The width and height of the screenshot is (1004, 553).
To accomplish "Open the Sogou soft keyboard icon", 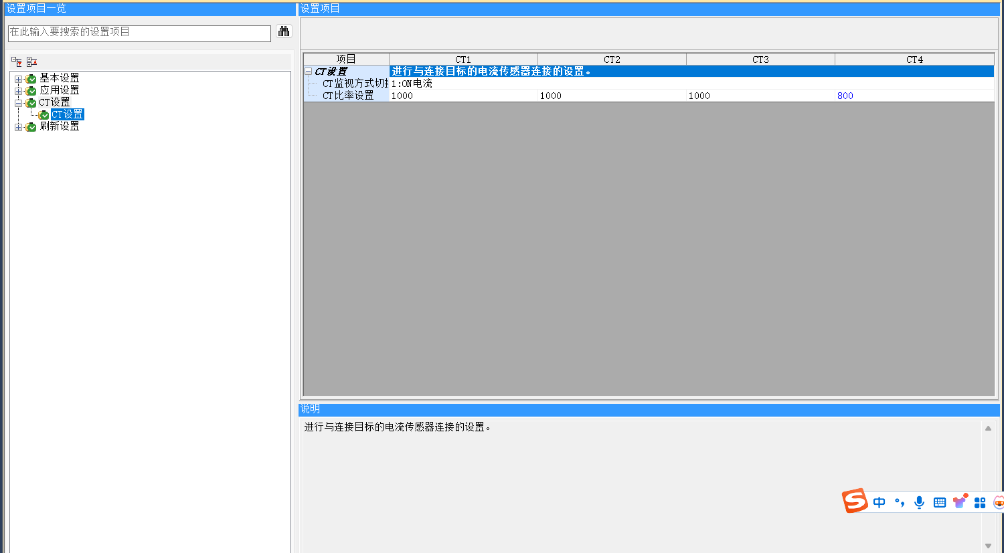I will point(940,502).
